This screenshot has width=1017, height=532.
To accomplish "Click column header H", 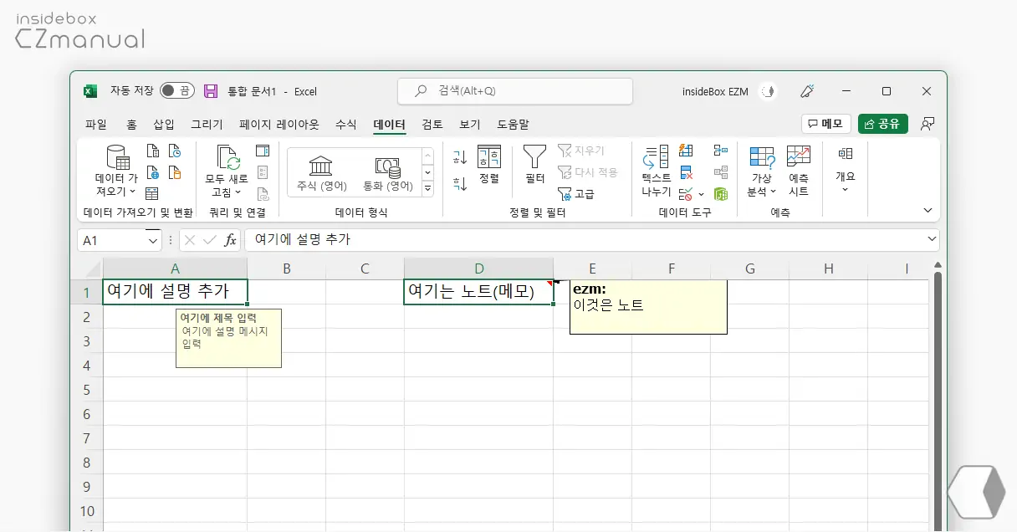I will tap(829, 269).
